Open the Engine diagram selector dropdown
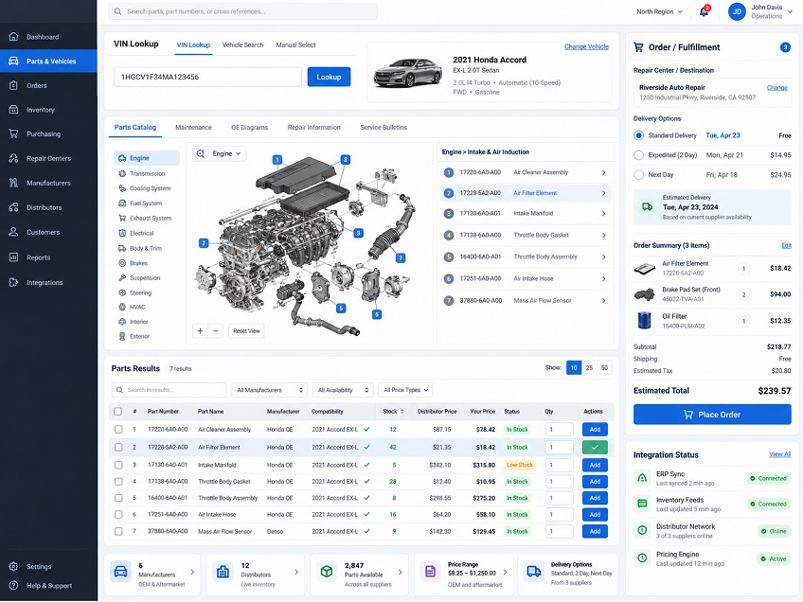Screen dimensions: 803x602 click(226, 153)
